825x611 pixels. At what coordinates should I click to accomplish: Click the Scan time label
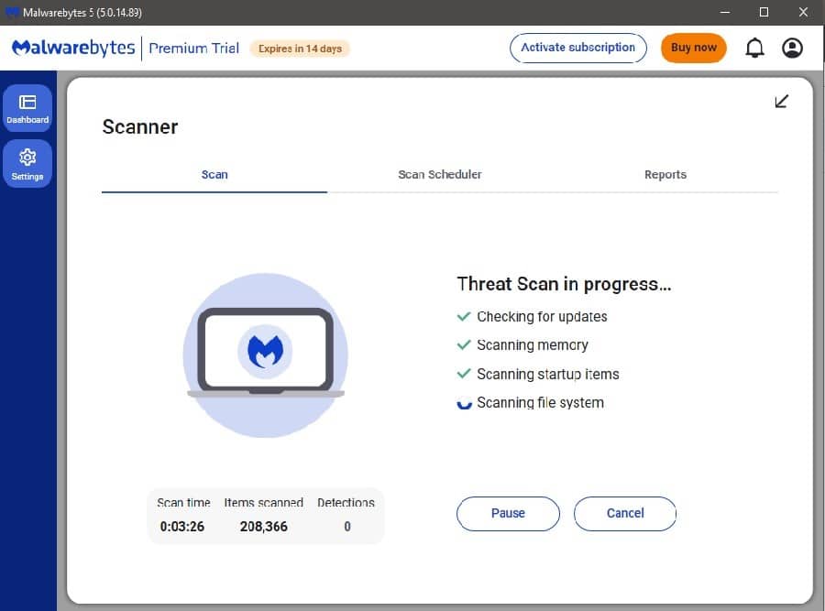(x=183, y=503)
